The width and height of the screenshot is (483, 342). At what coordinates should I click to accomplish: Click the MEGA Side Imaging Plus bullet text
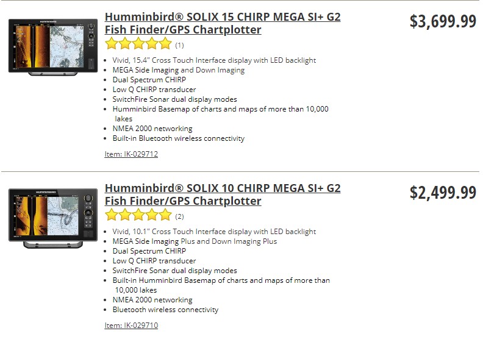(x=195, y=241)
